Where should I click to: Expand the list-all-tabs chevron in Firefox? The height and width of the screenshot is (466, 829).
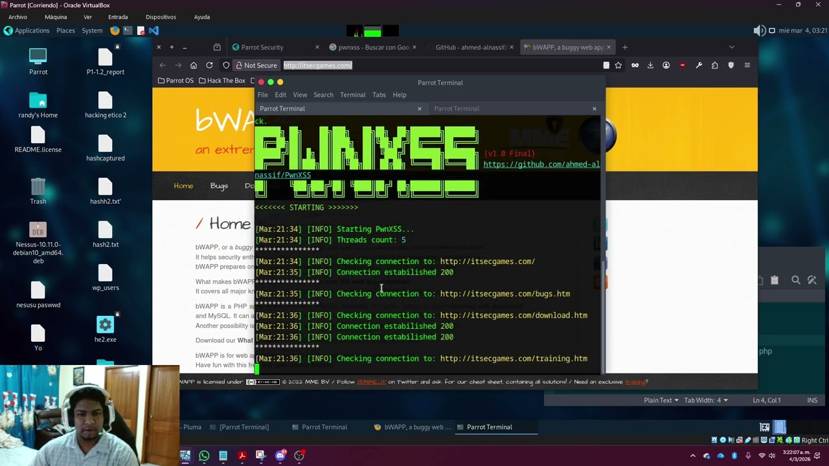(732, 47)
